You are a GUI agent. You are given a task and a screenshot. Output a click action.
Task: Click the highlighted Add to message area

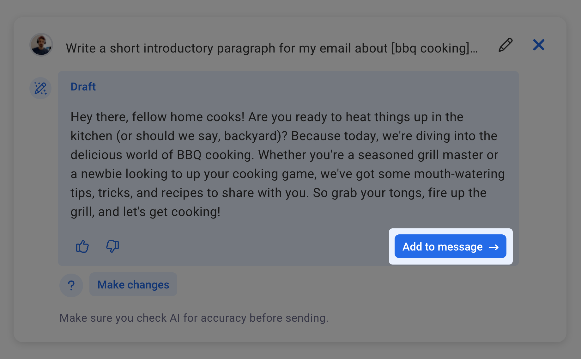click(450, 246)
